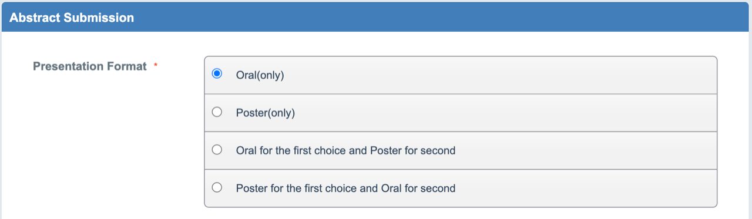Click the red required asterisk
Image resolution: width=752 pixels, height=219 pixels.
(156, 66)
